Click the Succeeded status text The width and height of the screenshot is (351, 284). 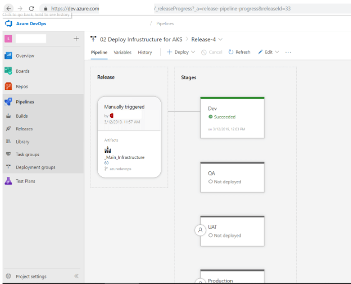click(x=225, y=117)
